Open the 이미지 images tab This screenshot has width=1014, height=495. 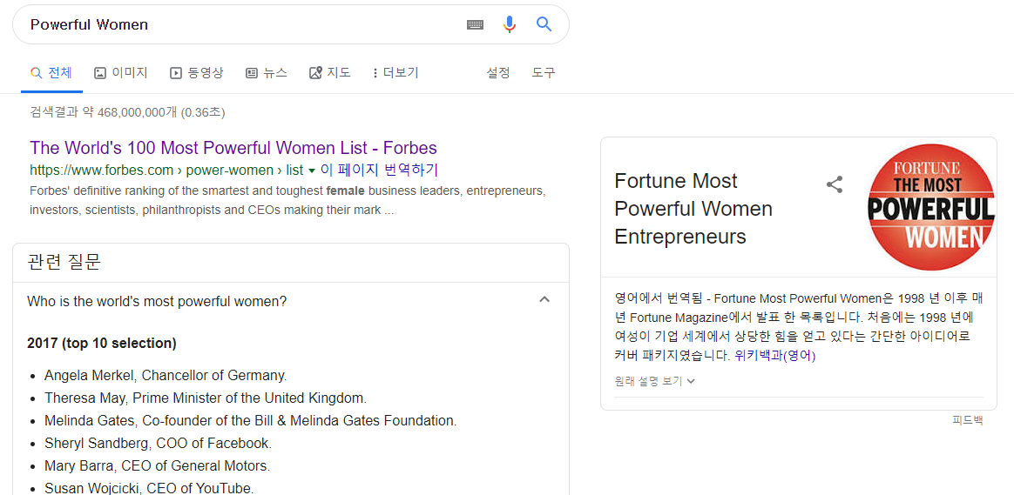pyautogui.click(x=121, y=73)
